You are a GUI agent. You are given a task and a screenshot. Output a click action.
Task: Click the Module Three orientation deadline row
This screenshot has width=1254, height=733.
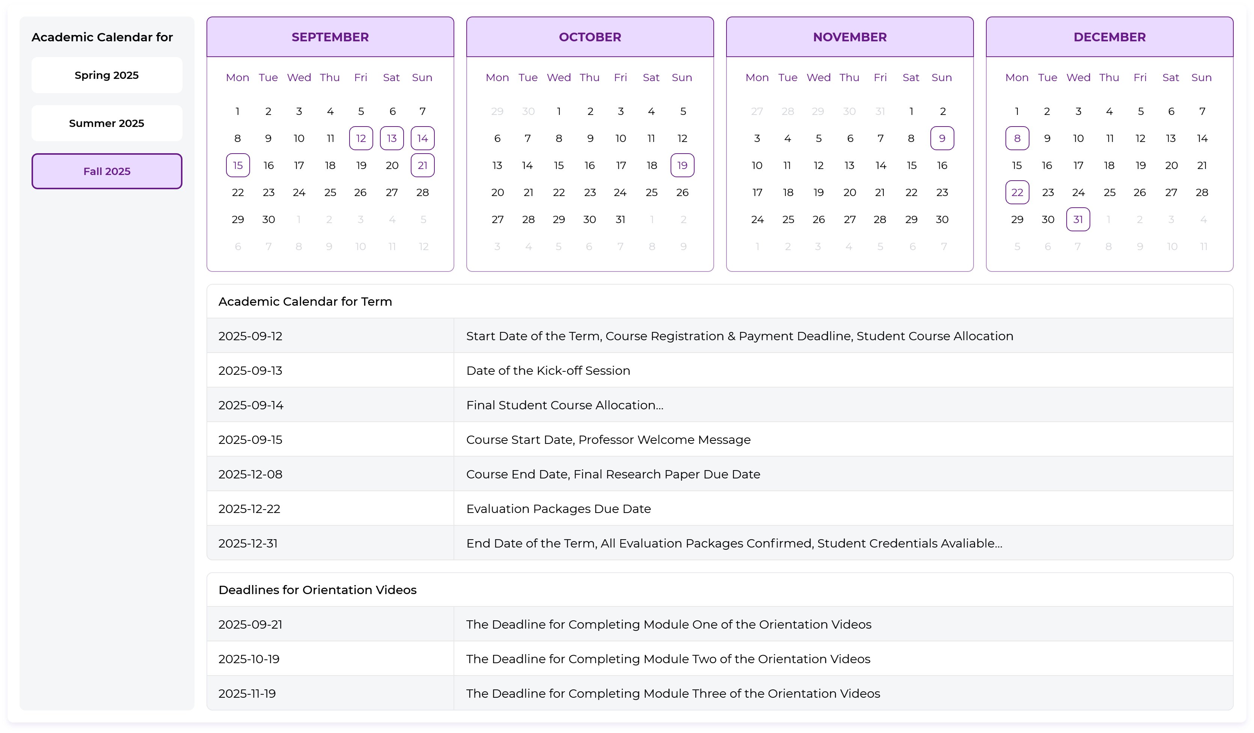tap(720, 693)
